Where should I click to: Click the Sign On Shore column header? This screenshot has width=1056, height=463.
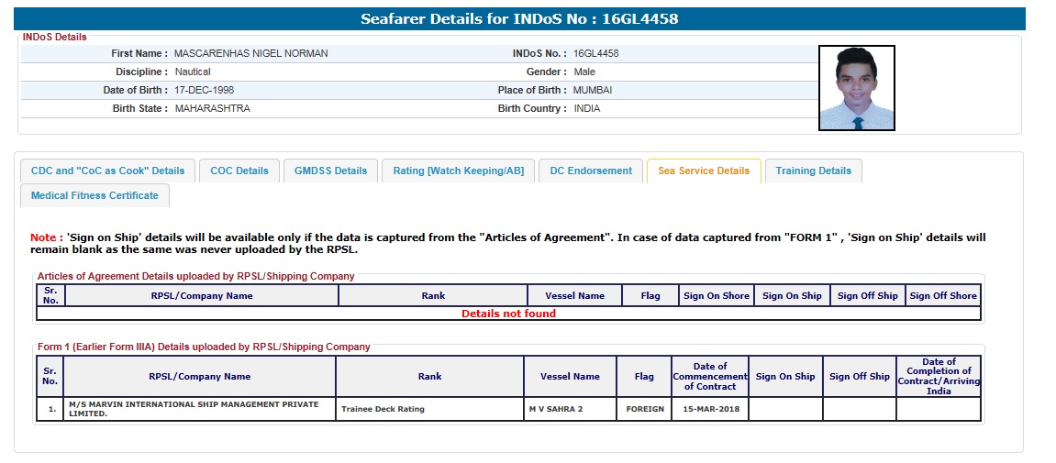click(x=717, y=295)
